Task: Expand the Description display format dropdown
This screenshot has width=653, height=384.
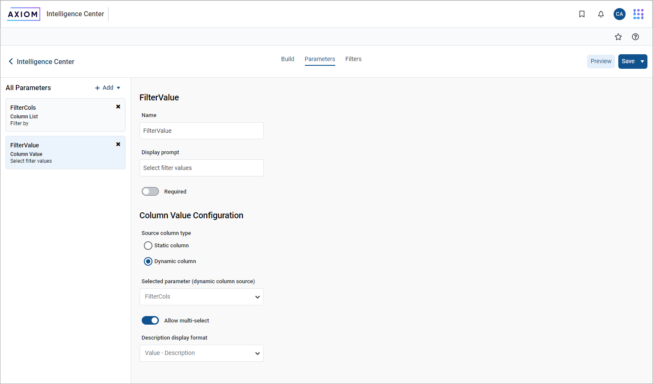Action: (x=201, y=353)
